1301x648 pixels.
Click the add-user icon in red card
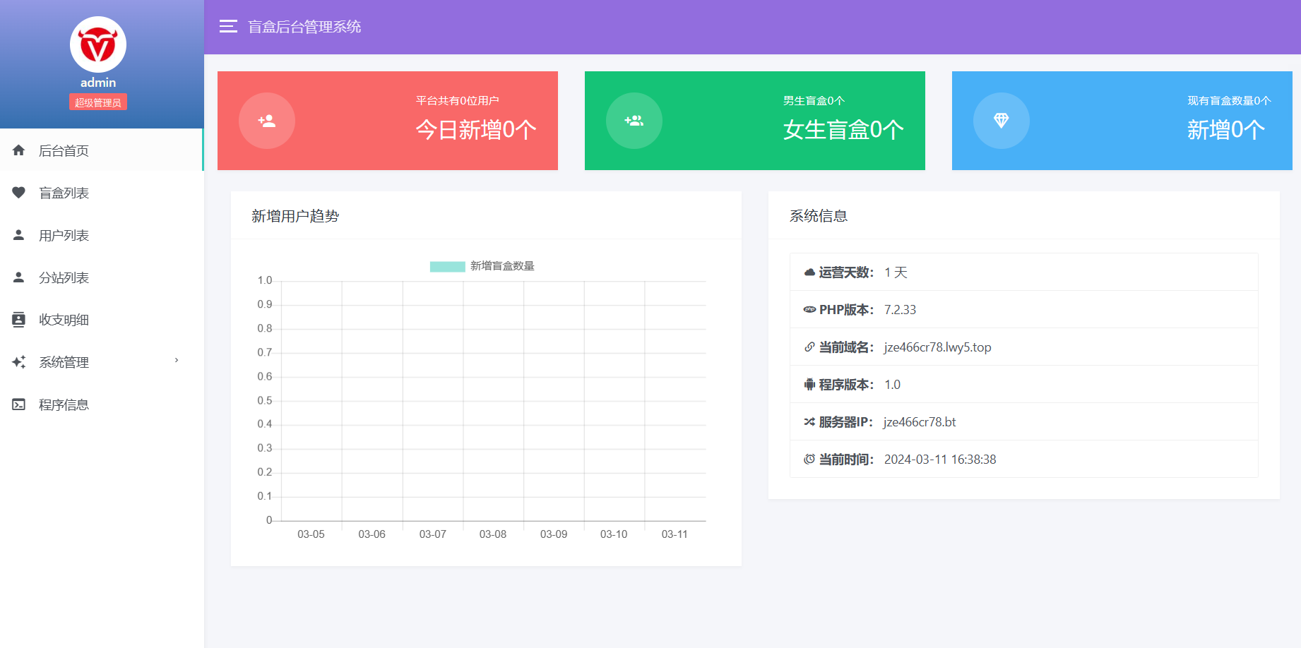[267, 121]
